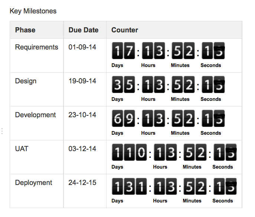Select the Requirements phase cell
Viewport: 255px width, 217px height.
click(37, 47)
